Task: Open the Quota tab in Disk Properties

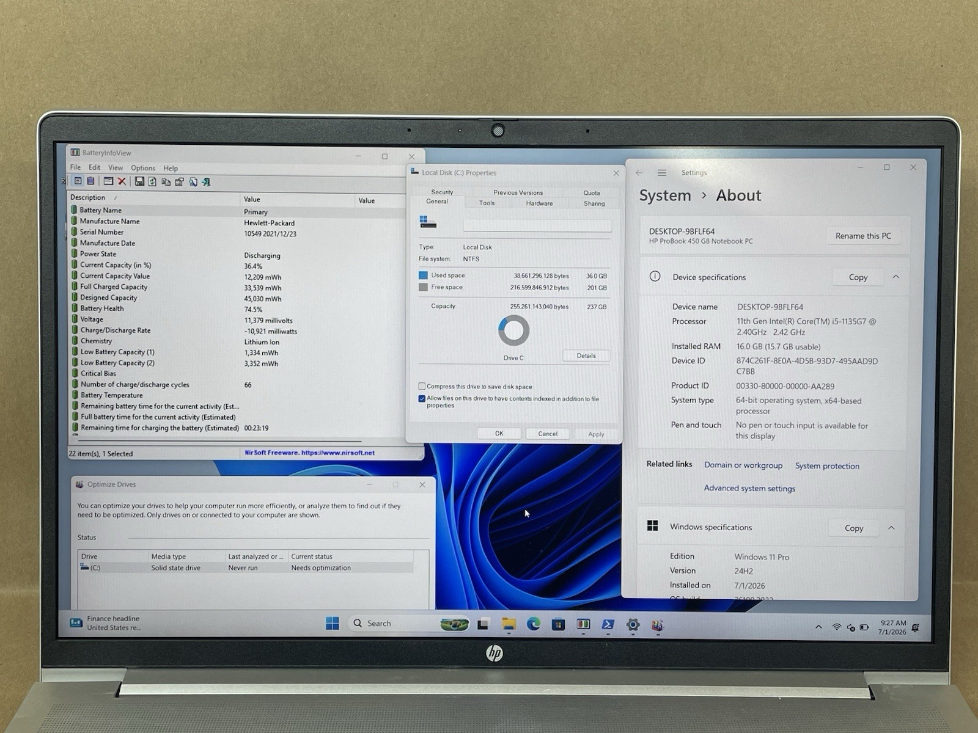Action: pos(591,193)
